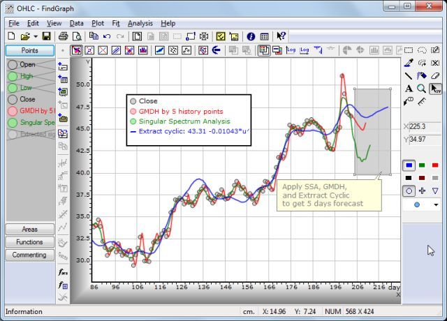Toggle the Y-axis Log scale icon
The image size is (447, 321).
pos(305,50)
